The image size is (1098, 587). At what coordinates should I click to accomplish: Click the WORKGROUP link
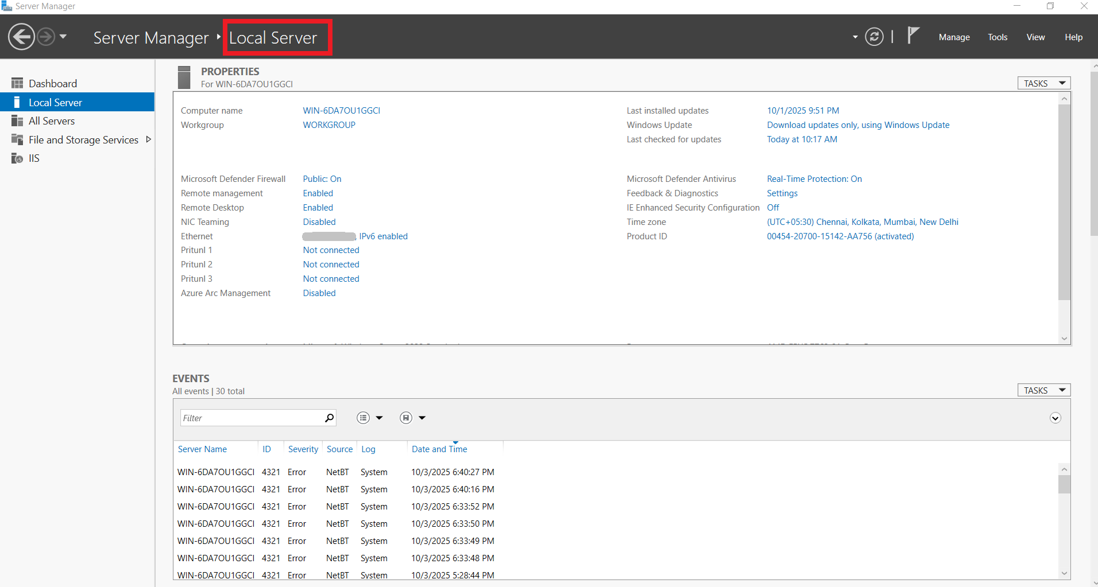[329, 125]
